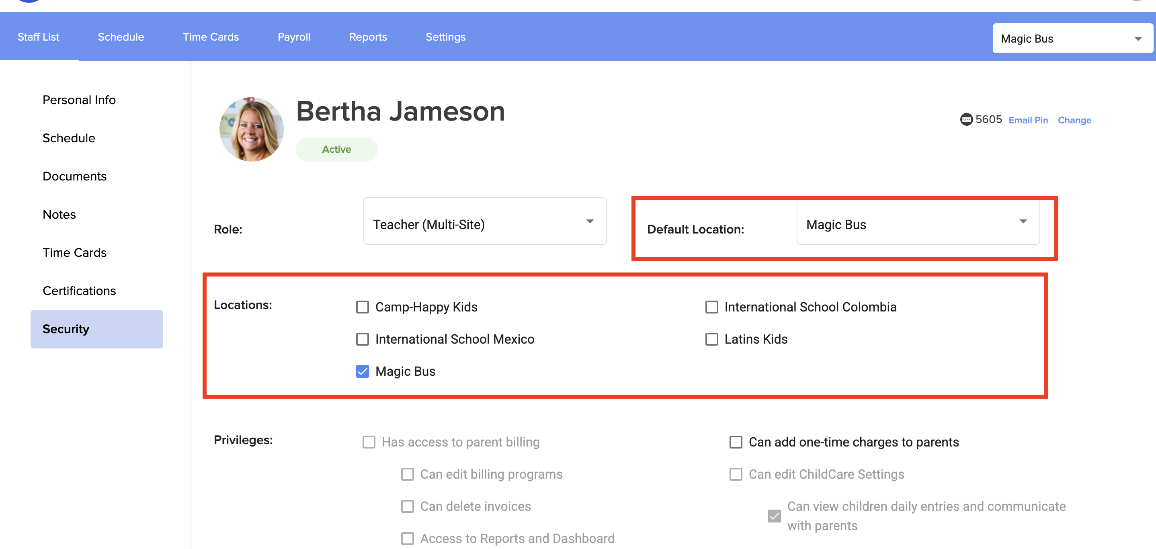Open Documents section in the sidebar
Image resolution: width=1156 pixels, height=549 pixels.
pos(74,176)
